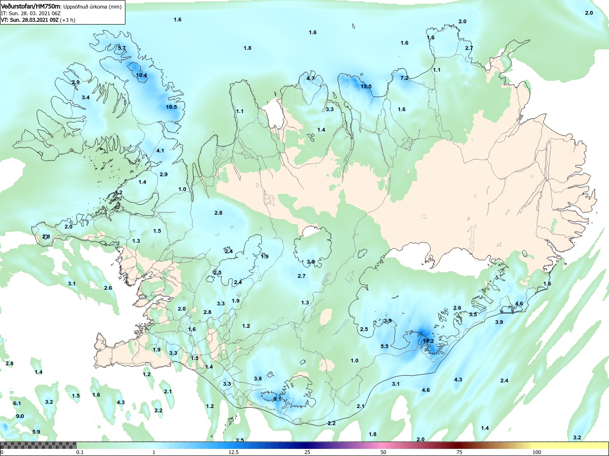The width and height of the screenshot is (609, 456).
Task: Click the 'VT: Sun. 28.03.2021 09Z' line
Action: (x=30, y=20)
